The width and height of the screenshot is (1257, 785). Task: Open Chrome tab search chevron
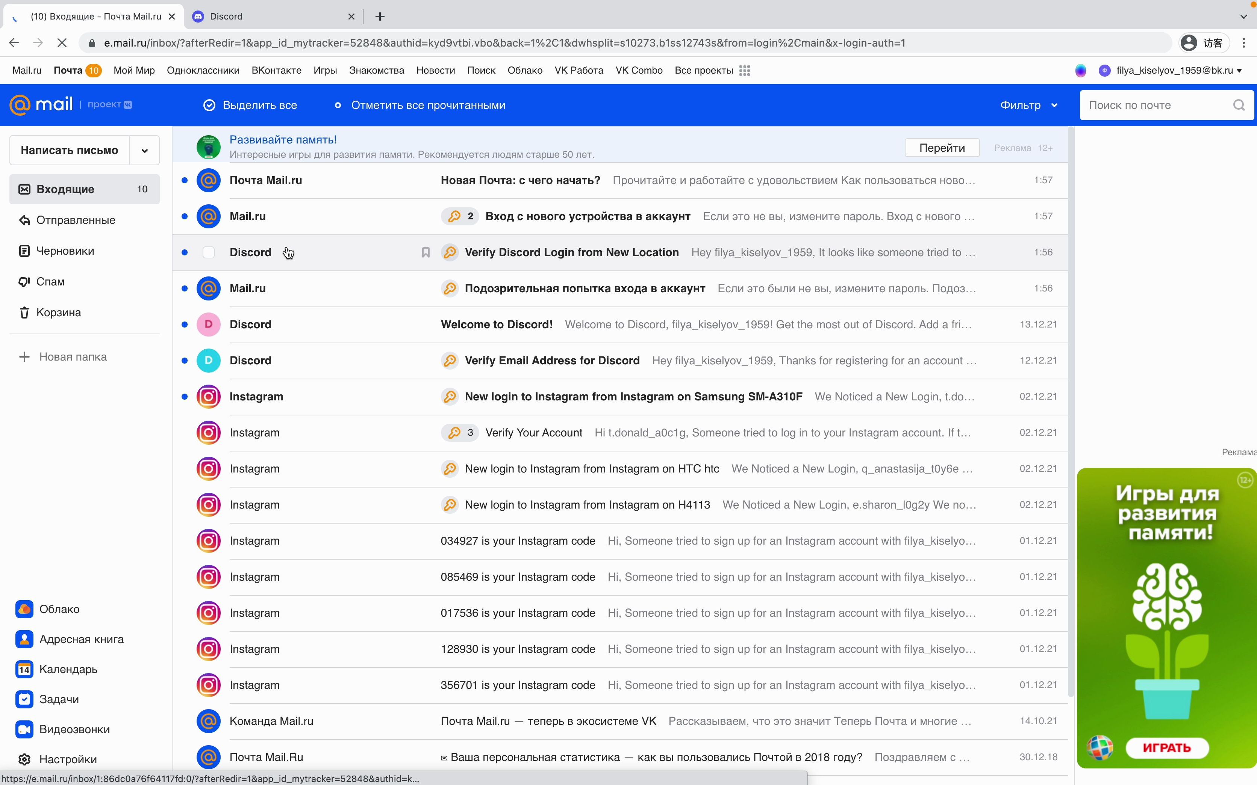coord(1243,17)
